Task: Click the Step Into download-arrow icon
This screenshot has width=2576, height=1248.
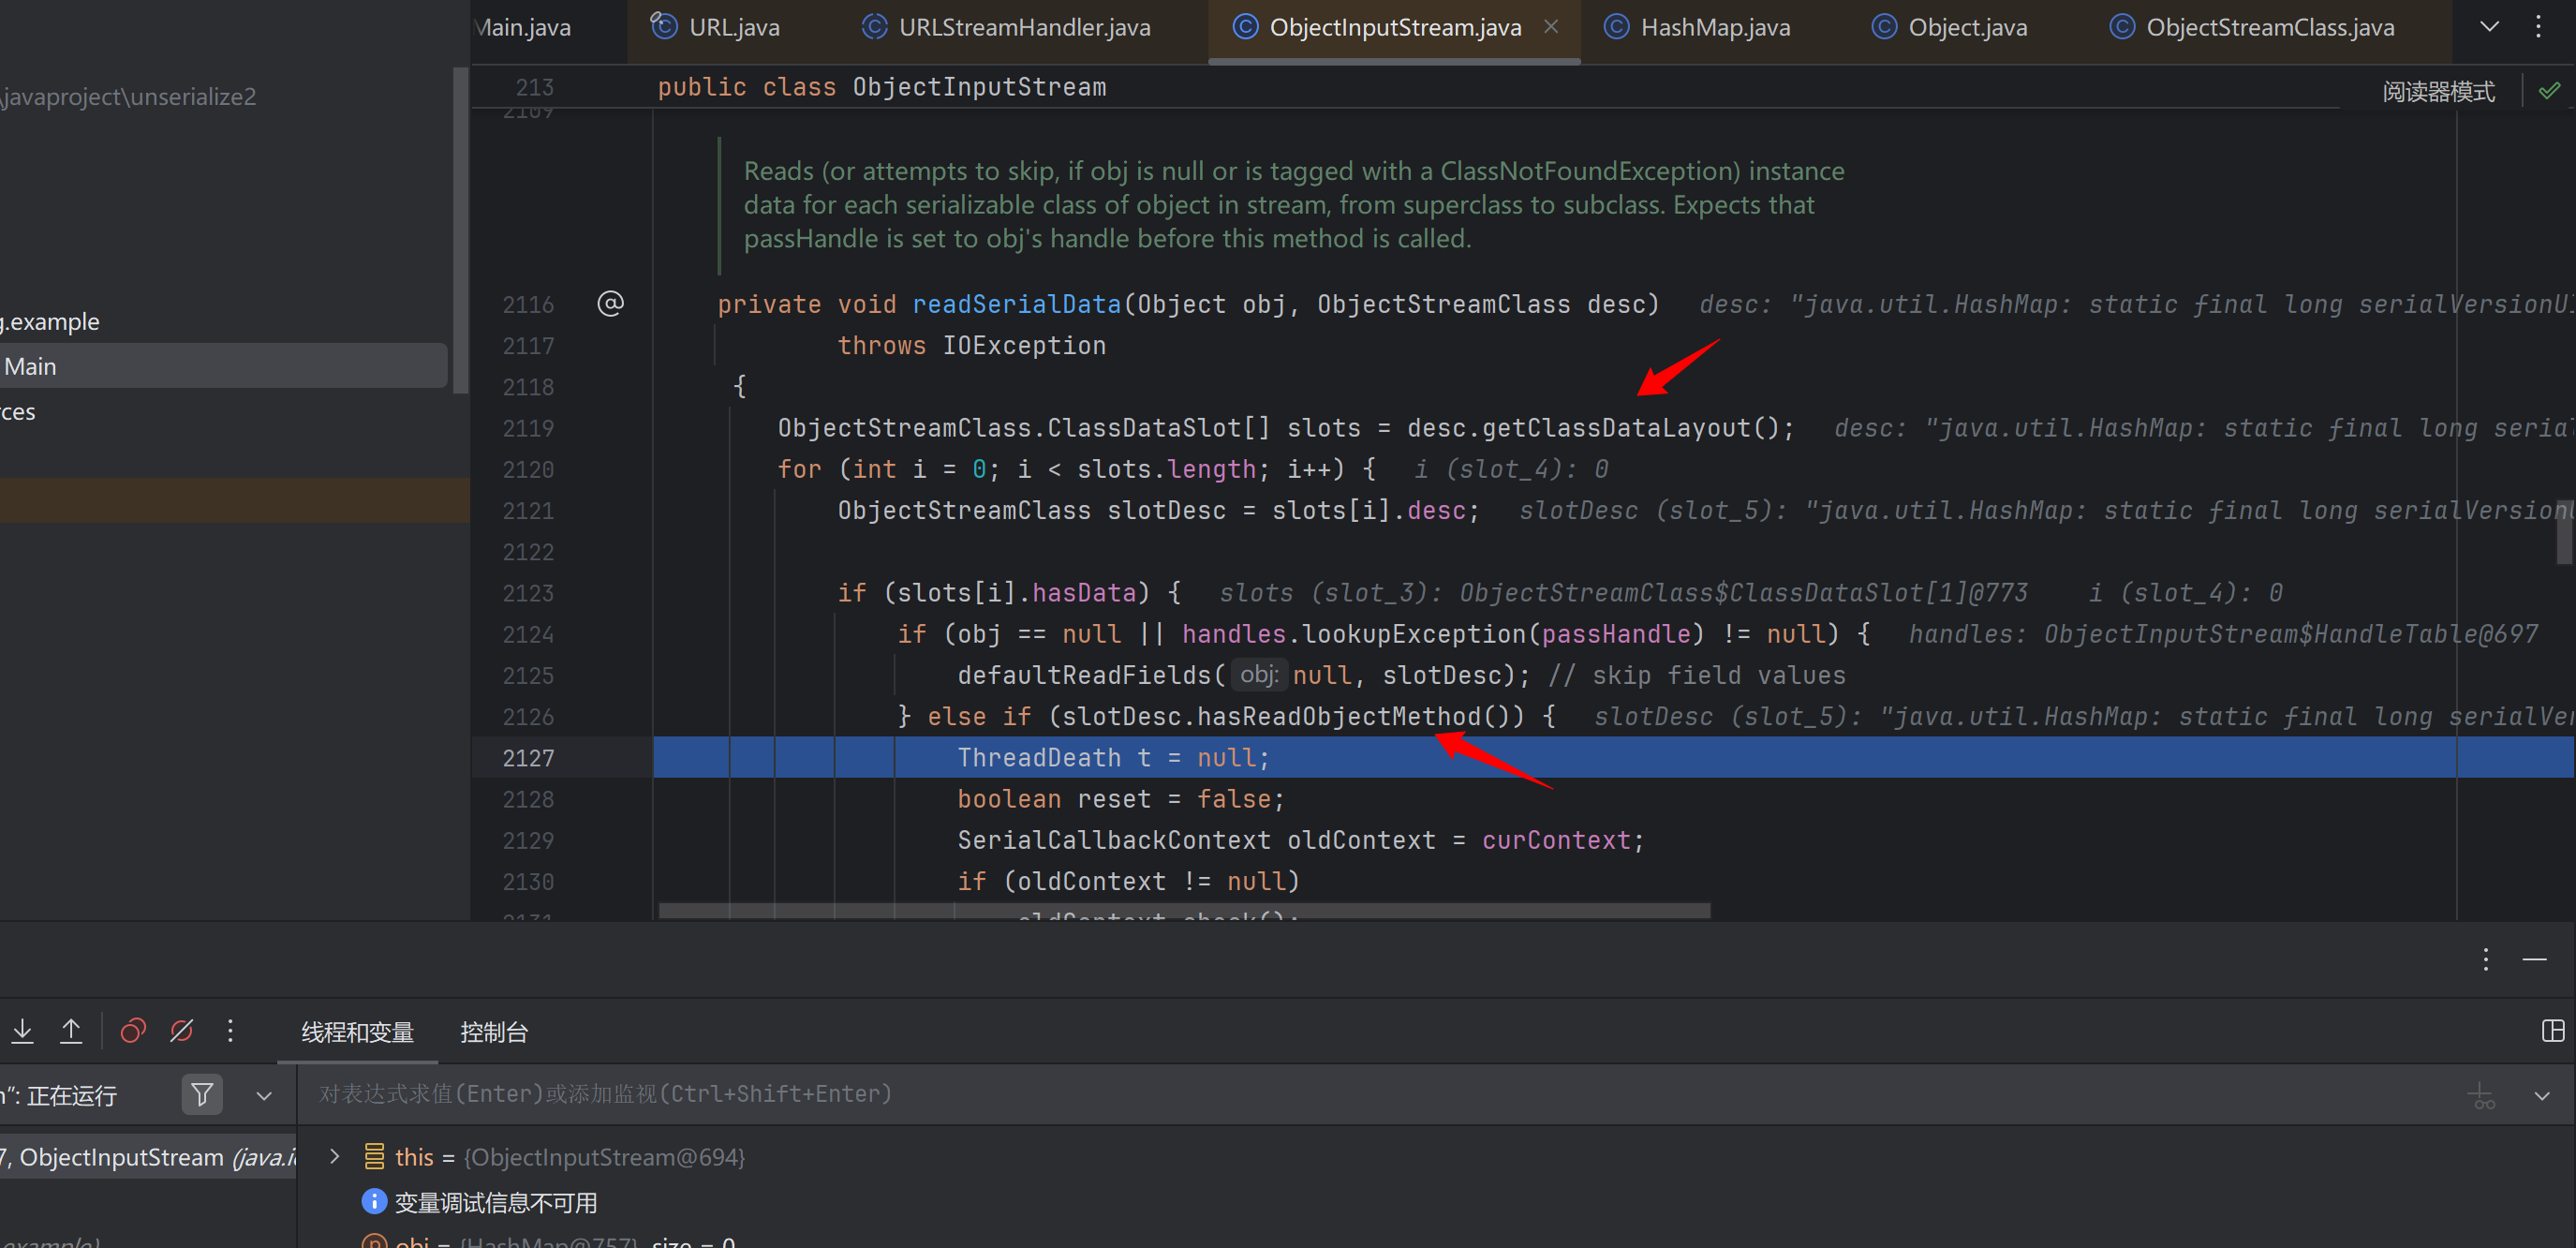Action: 22,1031
